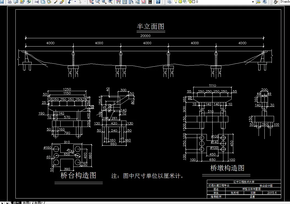
Task: Toggle the lightbulb to turn layer 0 off
Action: coord(176,2)
